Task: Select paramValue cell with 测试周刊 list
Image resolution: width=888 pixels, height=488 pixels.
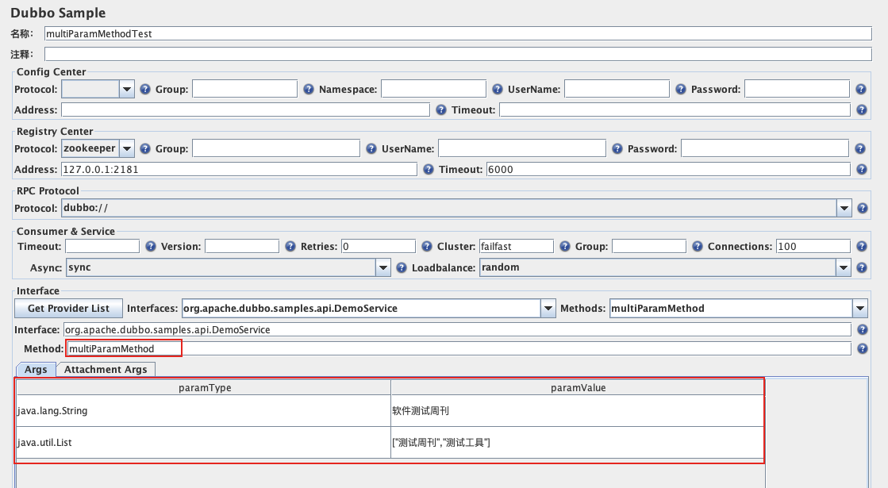Action: tap(577, 442)
